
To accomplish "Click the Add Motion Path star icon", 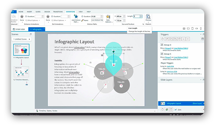I will coord(76,17).
